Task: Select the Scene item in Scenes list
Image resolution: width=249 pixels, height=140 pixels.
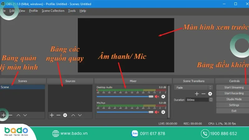Action: point(22,87)
